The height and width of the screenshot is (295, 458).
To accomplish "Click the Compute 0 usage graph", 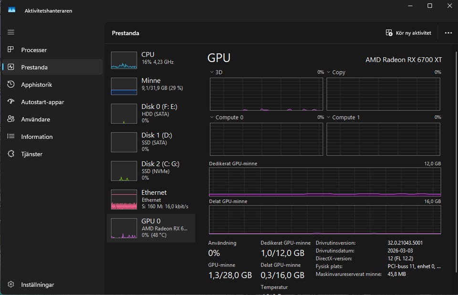I will click(x=266, y=139).
